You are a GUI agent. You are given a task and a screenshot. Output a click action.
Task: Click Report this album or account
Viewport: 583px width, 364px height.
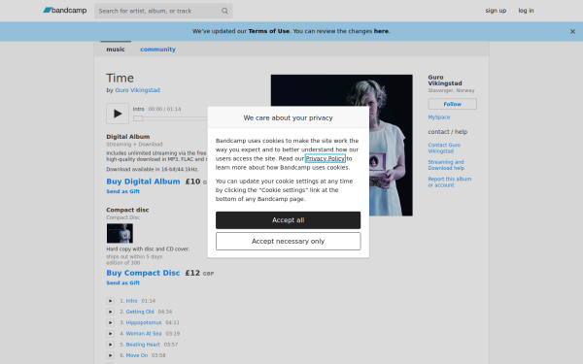[450, 182]
